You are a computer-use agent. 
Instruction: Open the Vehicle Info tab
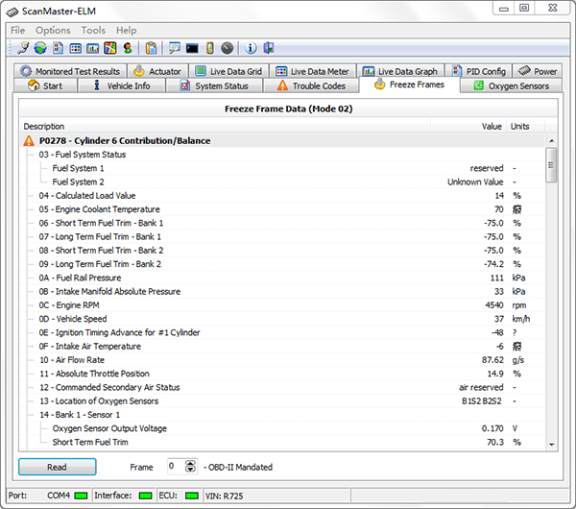click(122, 85)
